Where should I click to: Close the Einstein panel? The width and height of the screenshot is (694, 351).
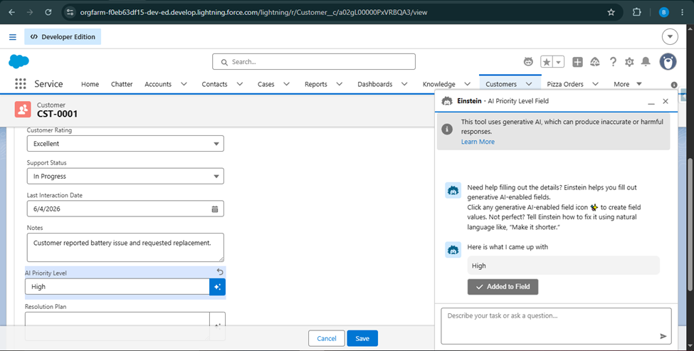pos(666,101)
